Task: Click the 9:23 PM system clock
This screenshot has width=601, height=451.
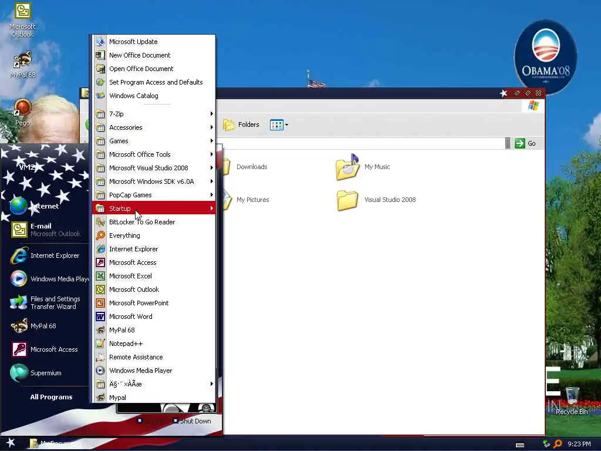Action: pos(579,444)
